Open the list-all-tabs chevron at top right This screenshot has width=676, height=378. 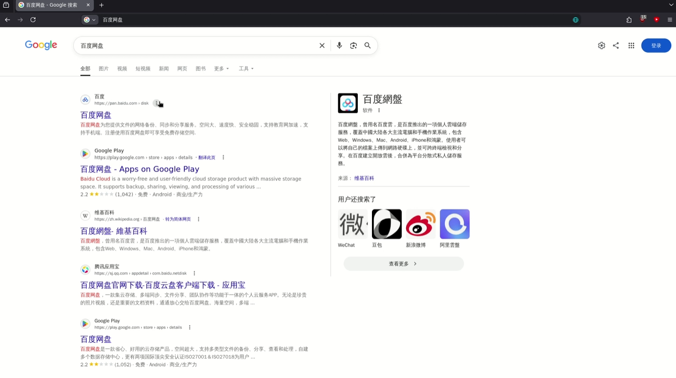pyautogui.click(x=671, y=5)
